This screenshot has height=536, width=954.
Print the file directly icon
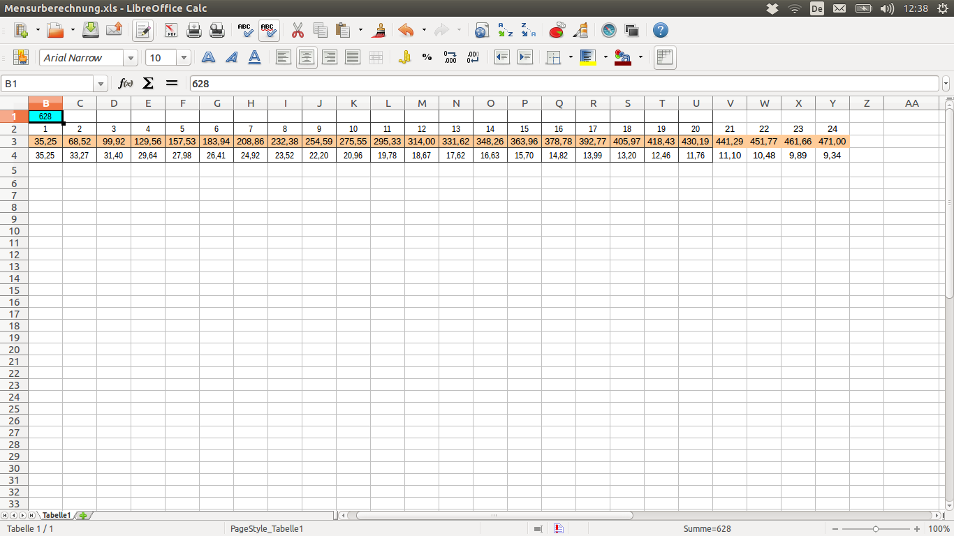pos(194,30)
